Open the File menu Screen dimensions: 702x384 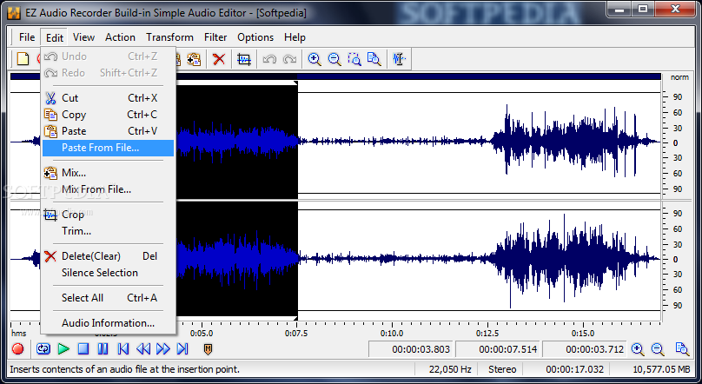click(27, 37)
